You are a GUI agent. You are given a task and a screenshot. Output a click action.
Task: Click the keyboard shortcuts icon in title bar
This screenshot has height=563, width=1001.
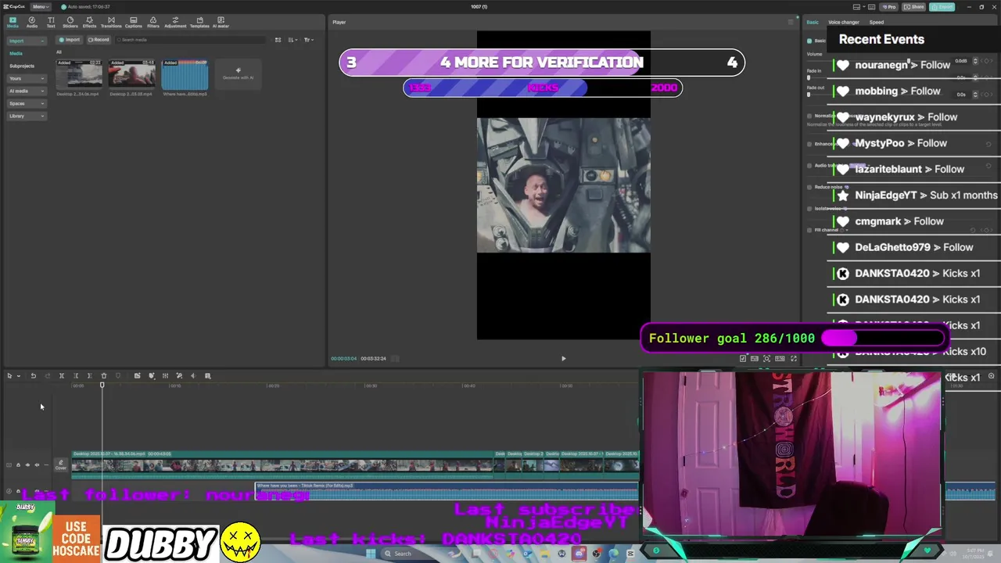pyautogui.click(x=871, y=7)
